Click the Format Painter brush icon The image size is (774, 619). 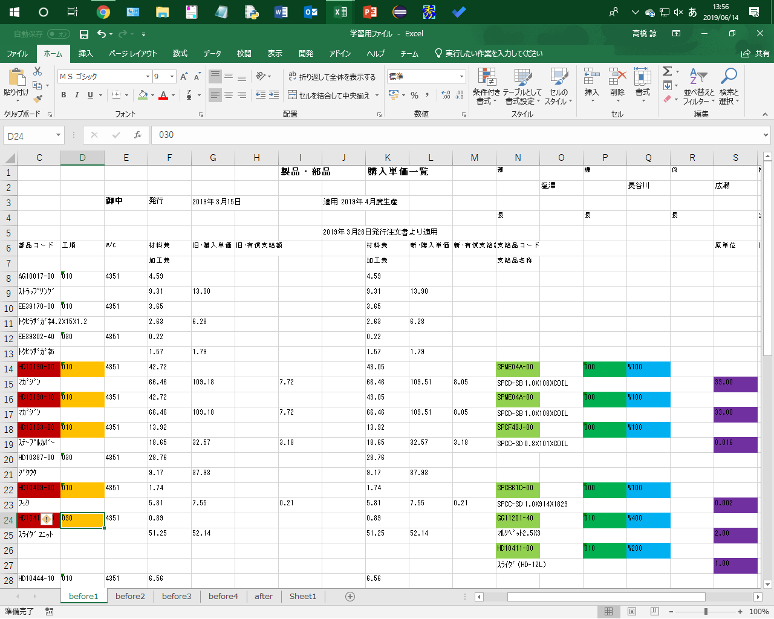38,99
